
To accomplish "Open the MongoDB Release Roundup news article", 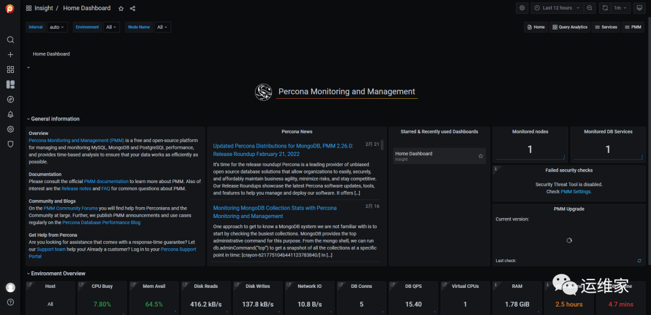I will [283, 150].
